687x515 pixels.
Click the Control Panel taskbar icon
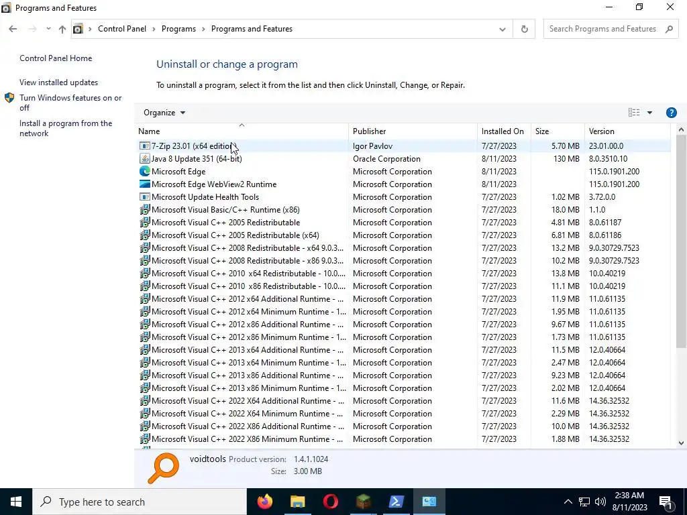(x=429, y=502)
